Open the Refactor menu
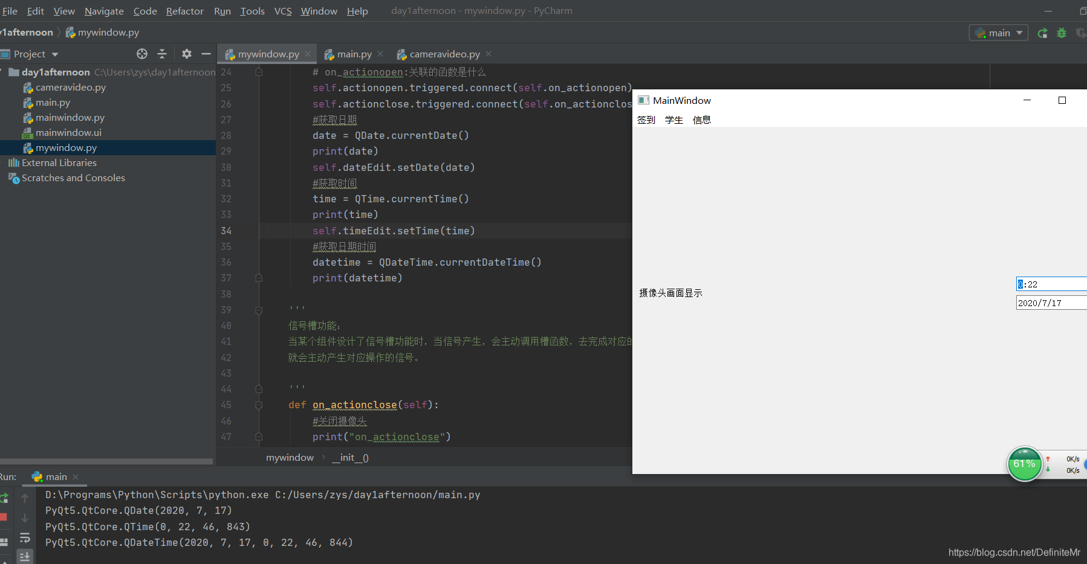Image resolution: width=1087 pixels, height=564 pixels. coord(185,11)
